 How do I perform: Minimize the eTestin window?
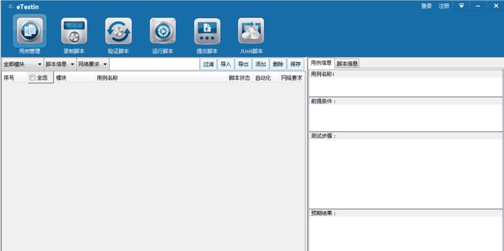[x=478, y=6]
